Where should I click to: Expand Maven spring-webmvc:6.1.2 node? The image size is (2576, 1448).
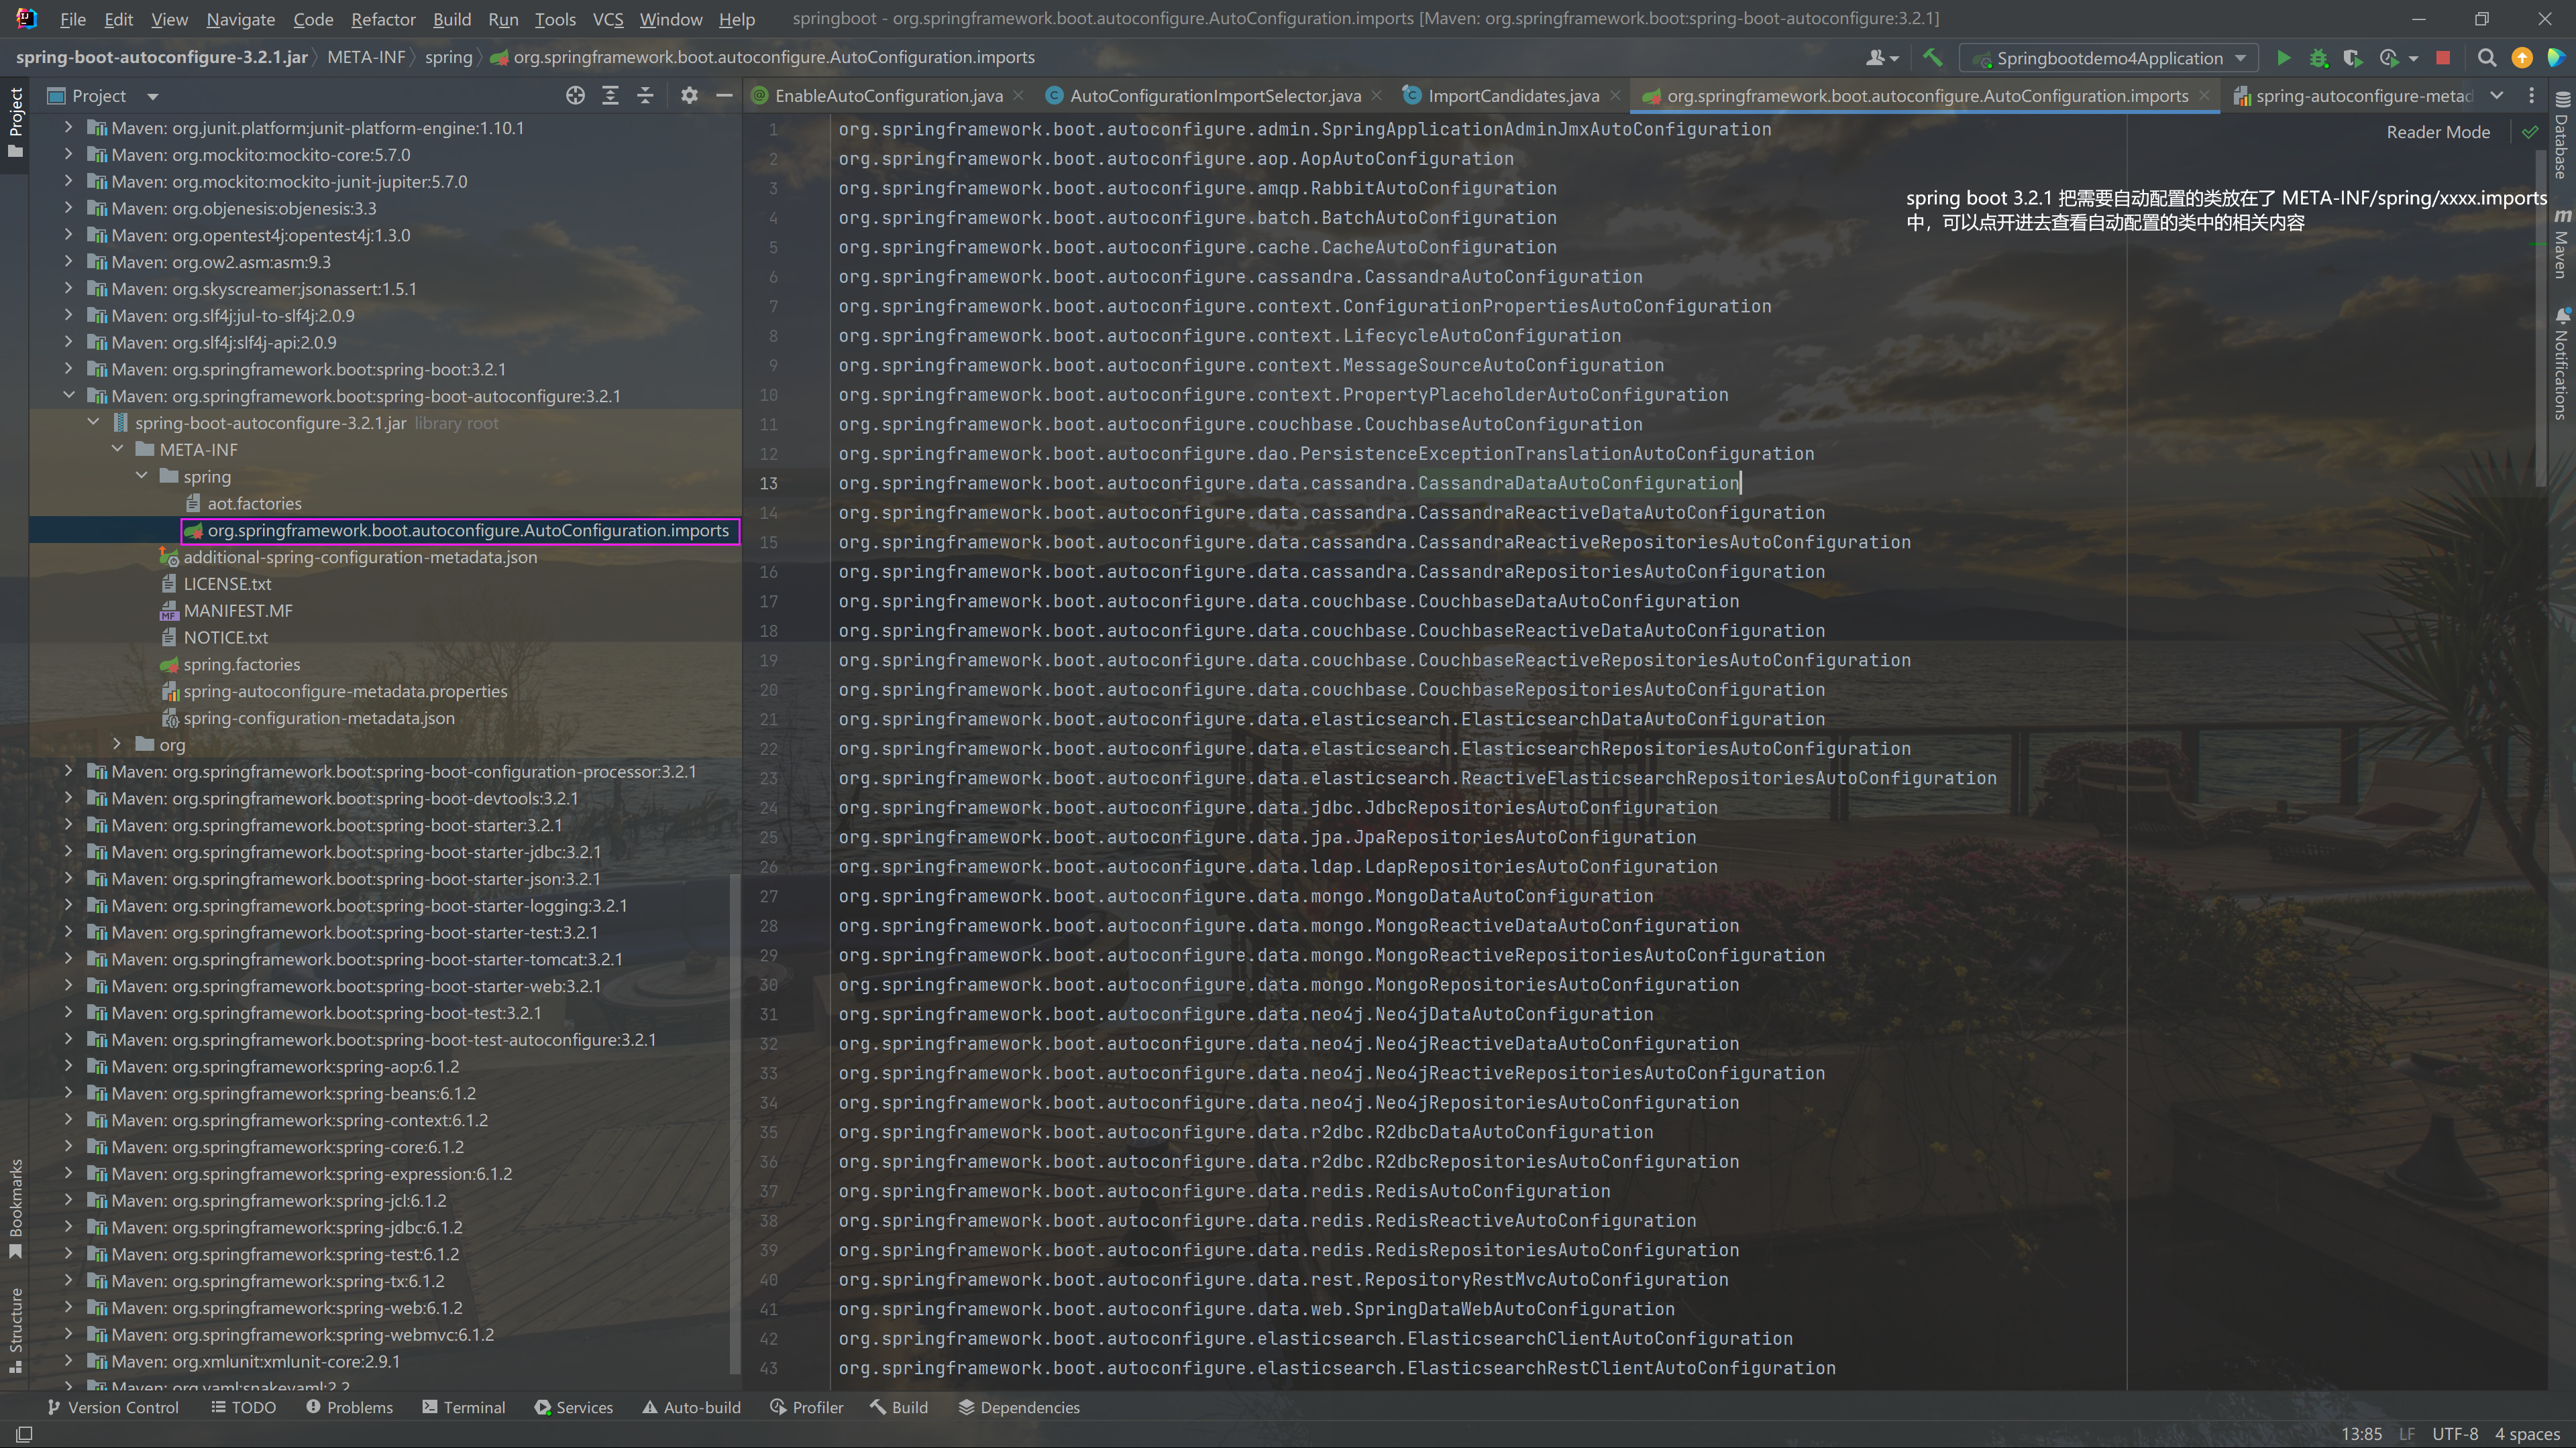click(x=68, y=1335)
